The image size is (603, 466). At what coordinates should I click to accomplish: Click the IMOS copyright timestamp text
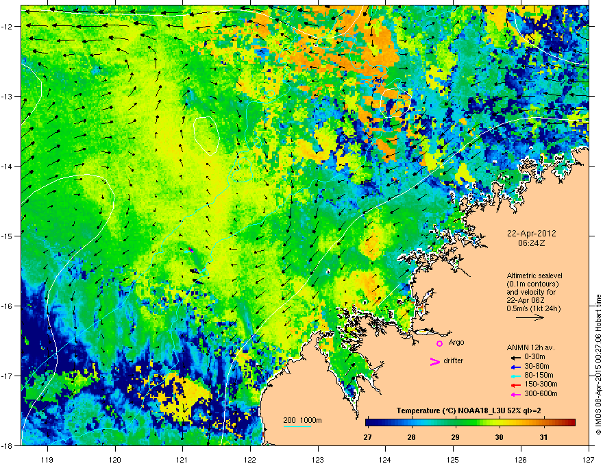tap(598, 365)
